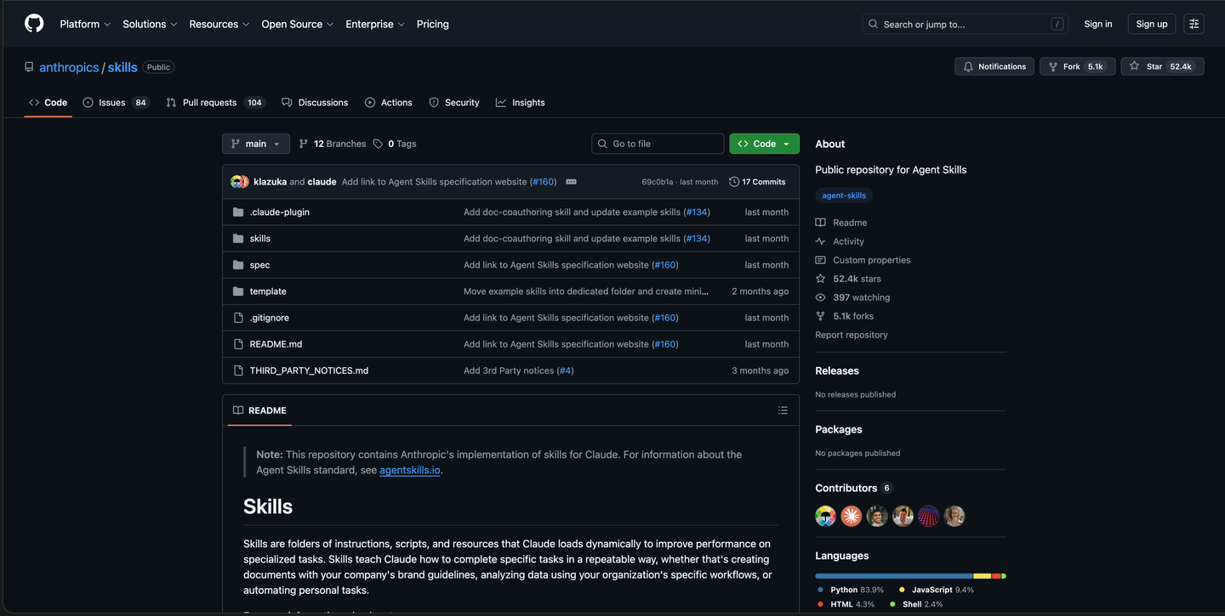
Task: Open the template folder
Action: coord(268,291)
